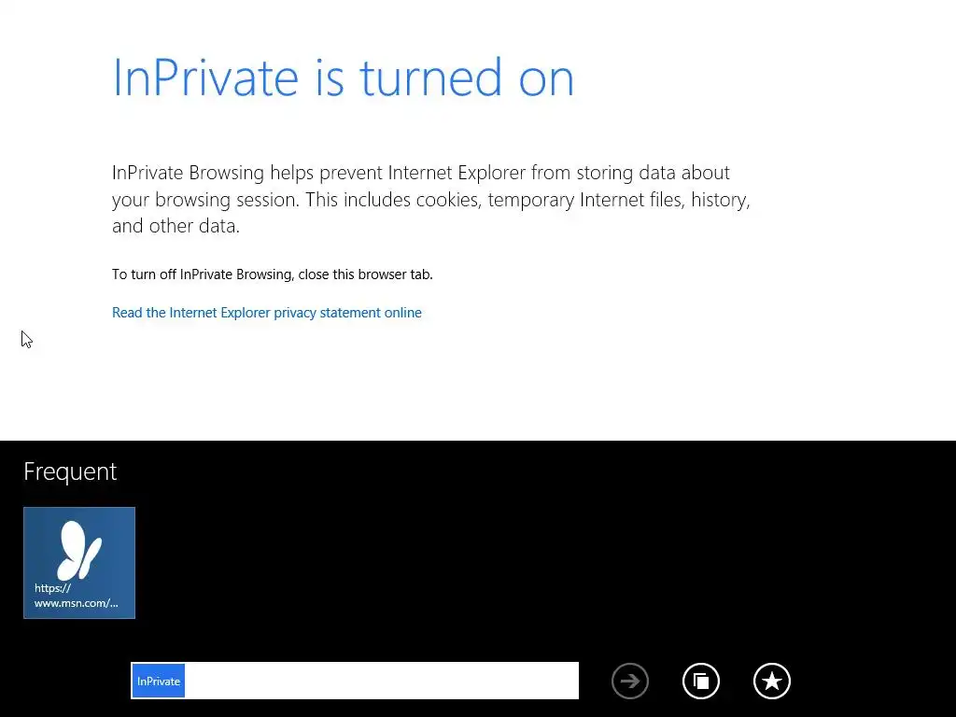Image resolution: width=956 pixels, height=717 pixels.
Task: Click the paragraph starting 'InPrivate Browsing helps prevent'
Action: click(x=431, y=200)
